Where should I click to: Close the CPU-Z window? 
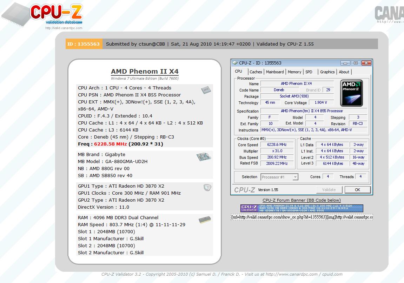click(366, 63)
